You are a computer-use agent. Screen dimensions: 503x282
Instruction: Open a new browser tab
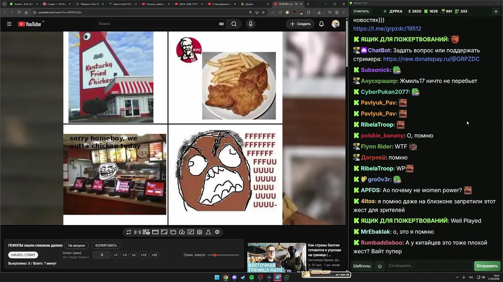coord(308,4)
